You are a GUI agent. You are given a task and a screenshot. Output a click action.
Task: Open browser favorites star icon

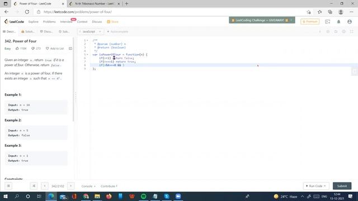tap(319, 12)
